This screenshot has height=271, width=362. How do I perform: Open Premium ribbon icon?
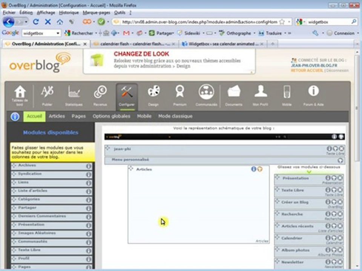point(179,91)
